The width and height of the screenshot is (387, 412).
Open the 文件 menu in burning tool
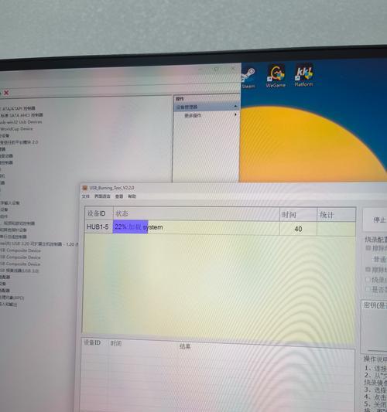coord(85,196)
